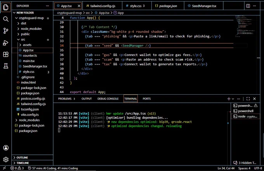Open terminal panel more actions
This screenshot has width=264, height=171.
click(239, 99)
